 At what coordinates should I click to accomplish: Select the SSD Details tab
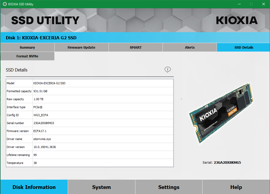pos(244,47)
